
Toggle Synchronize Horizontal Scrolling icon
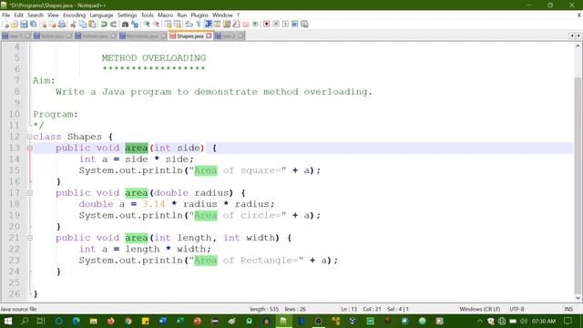click(178, 25)
